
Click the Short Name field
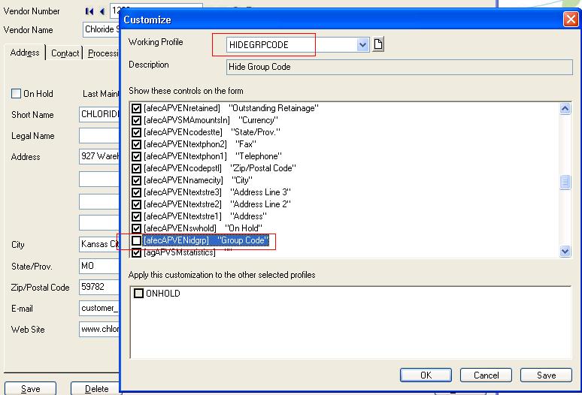(99, 114)
